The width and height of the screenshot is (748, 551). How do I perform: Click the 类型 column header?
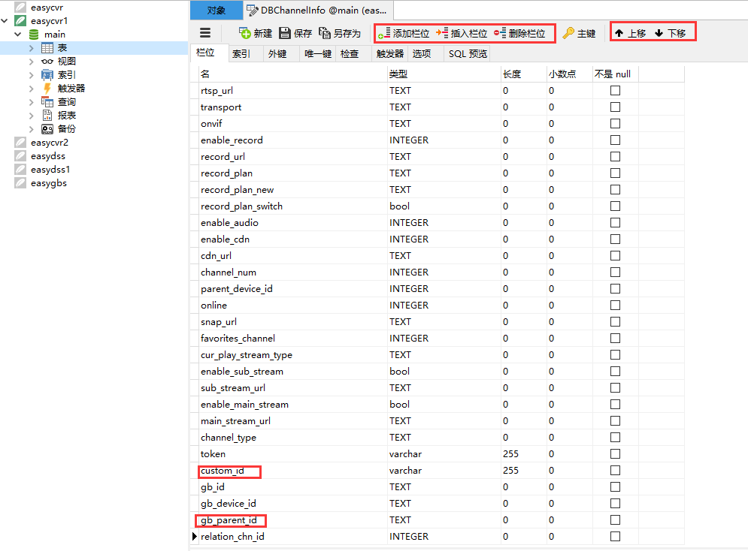(444, 74)
